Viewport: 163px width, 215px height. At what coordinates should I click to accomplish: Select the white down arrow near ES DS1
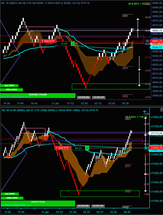139,63
